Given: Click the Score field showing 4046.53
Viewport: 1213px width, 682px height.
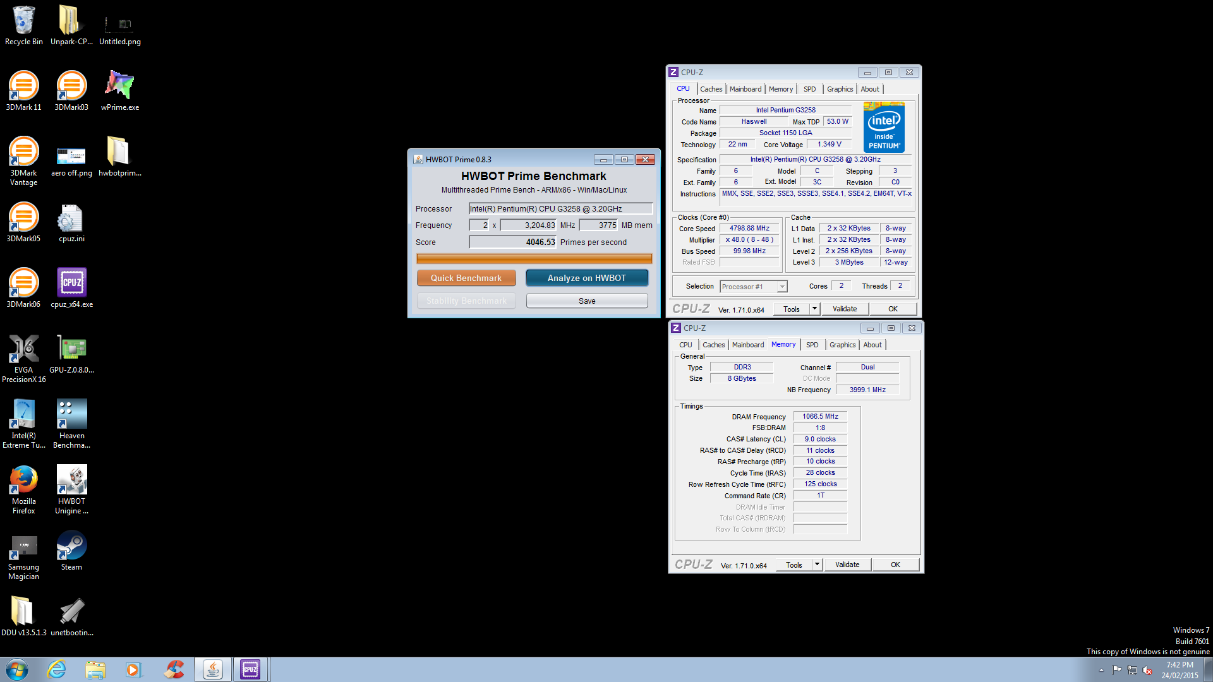Looking at the screenshot, I should pyautogui.click(x=513, y=242).
